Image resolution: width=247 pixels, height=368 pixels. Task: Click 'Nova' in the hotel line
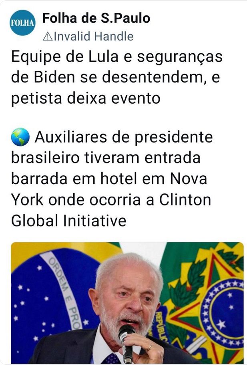point(189,179)
